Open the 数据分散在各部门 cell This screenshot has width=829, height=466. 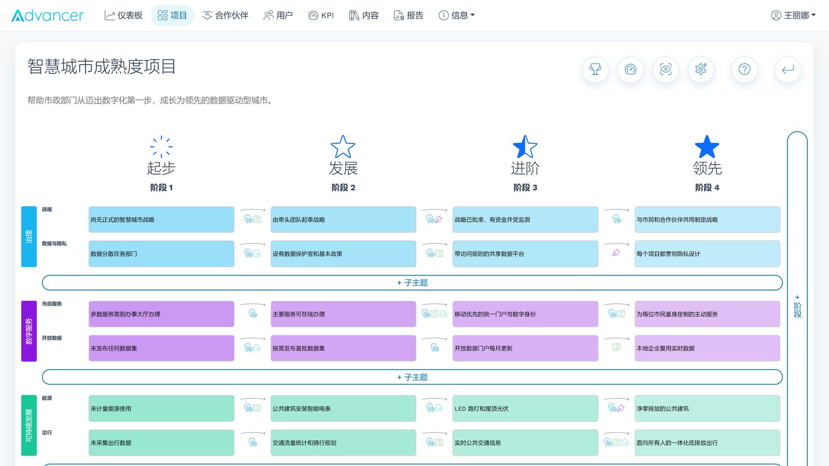tap(161, 254)
